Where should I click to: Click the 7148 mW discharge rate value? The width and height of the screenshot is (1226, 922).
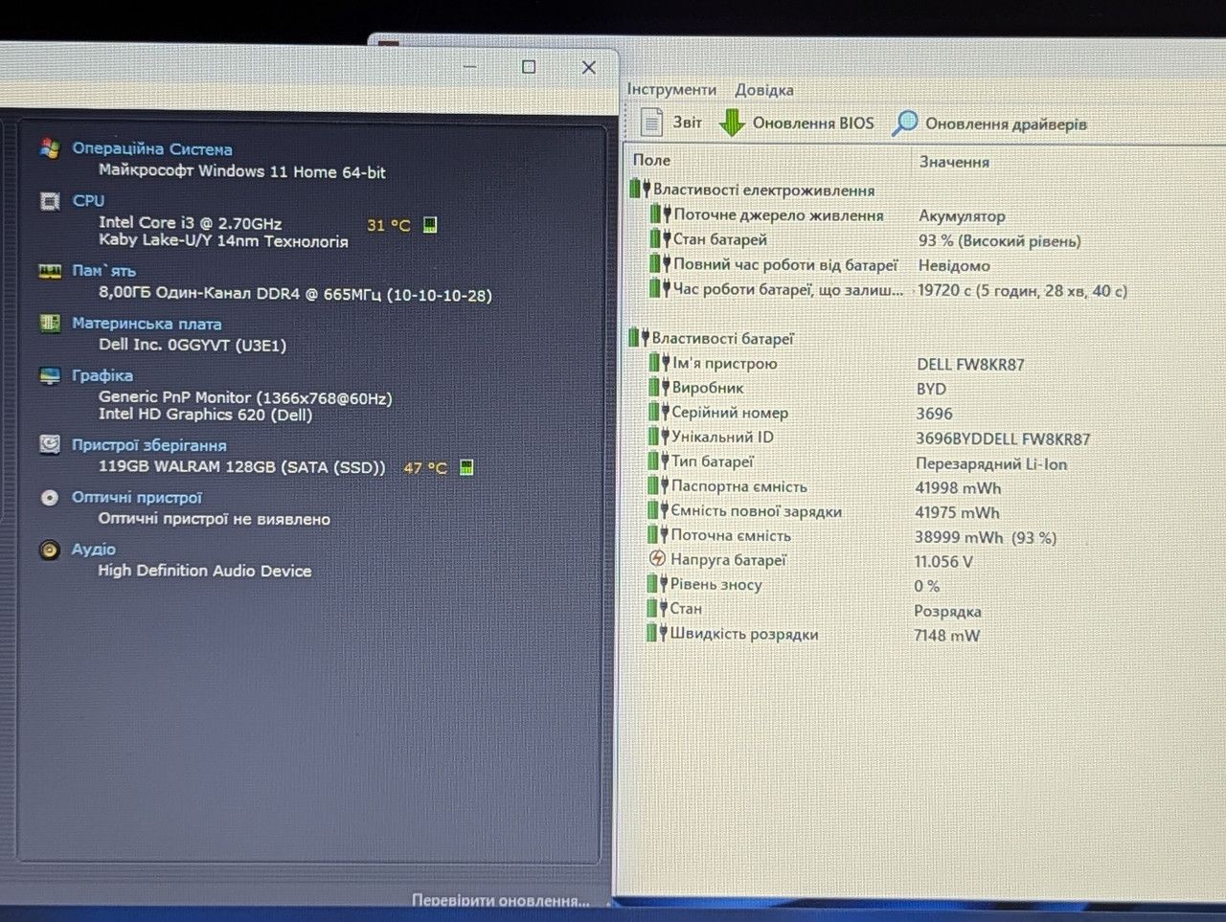click(x=947, y=635)
